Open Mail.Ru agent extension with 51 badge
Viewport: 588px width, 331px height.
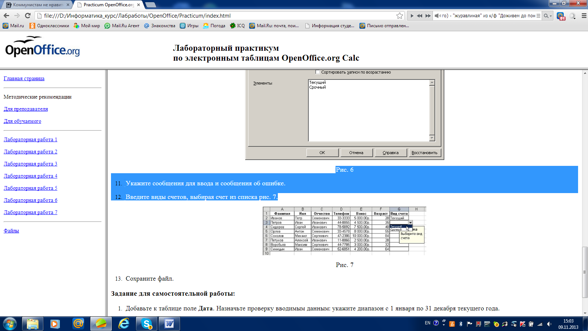[x=561, y=16]
